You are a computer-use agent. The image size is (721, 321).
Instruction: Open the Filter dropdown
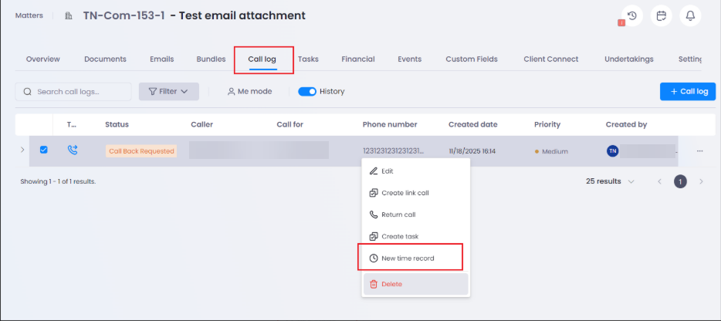tap(168, 91)
